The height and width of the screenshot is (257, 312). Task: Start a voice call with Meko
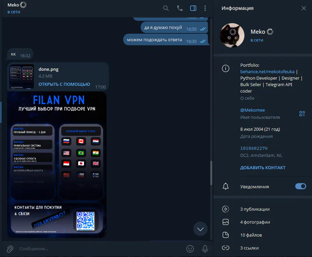[x=180, y=8]
